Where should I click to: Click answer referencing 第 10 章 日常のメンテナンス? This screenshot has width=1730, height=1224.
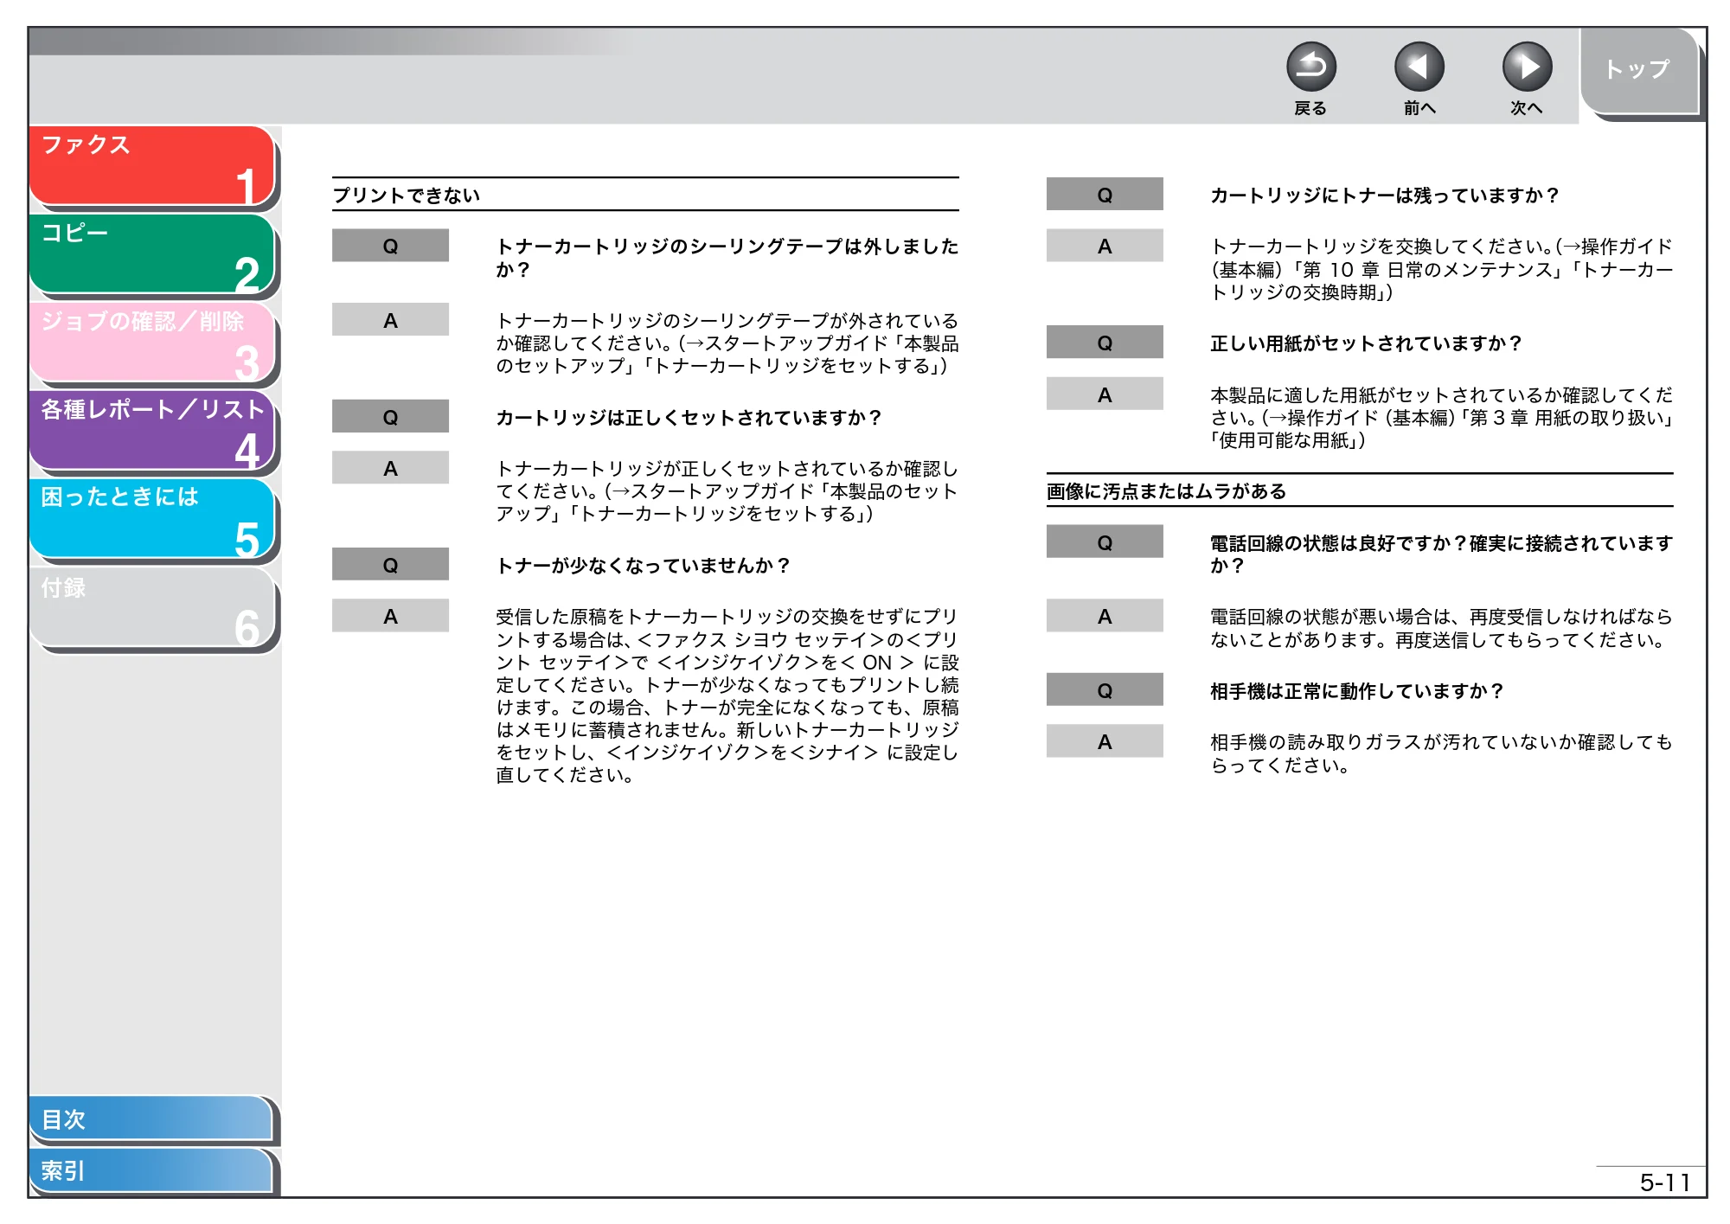[1441, 269]
